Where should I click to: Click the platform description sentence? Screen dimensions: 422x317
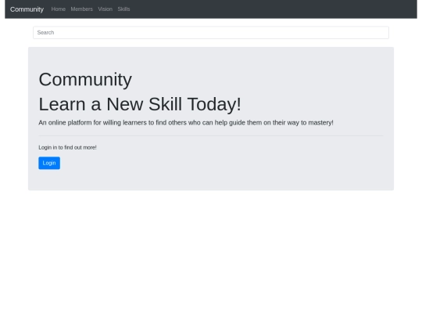click(x=186, y=123)
